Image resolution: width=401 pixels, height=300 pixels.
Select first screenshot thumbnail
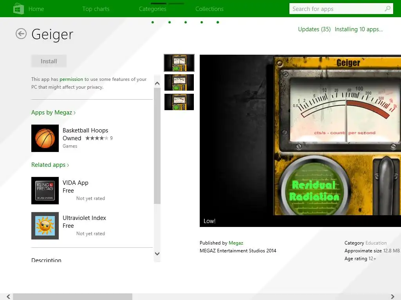click(179, 63)
